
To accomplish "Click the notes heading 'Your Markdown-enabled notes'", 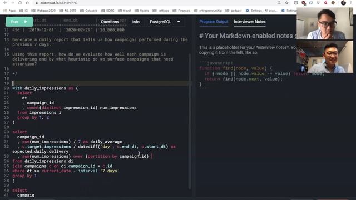I will click(x=249, y=36).
